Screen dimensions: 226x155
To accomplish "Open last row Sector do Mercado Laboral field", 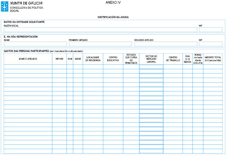I will coord(151,151).
